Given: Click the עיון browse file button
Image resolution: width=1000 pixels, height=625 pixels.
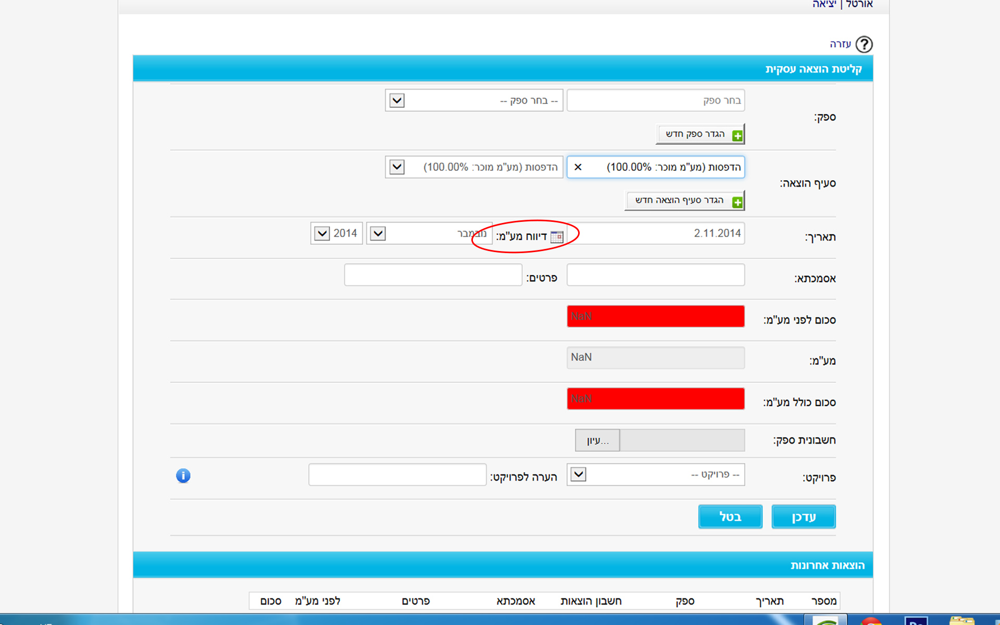Looking at the screenshot, I should click(x=597, y=441).
